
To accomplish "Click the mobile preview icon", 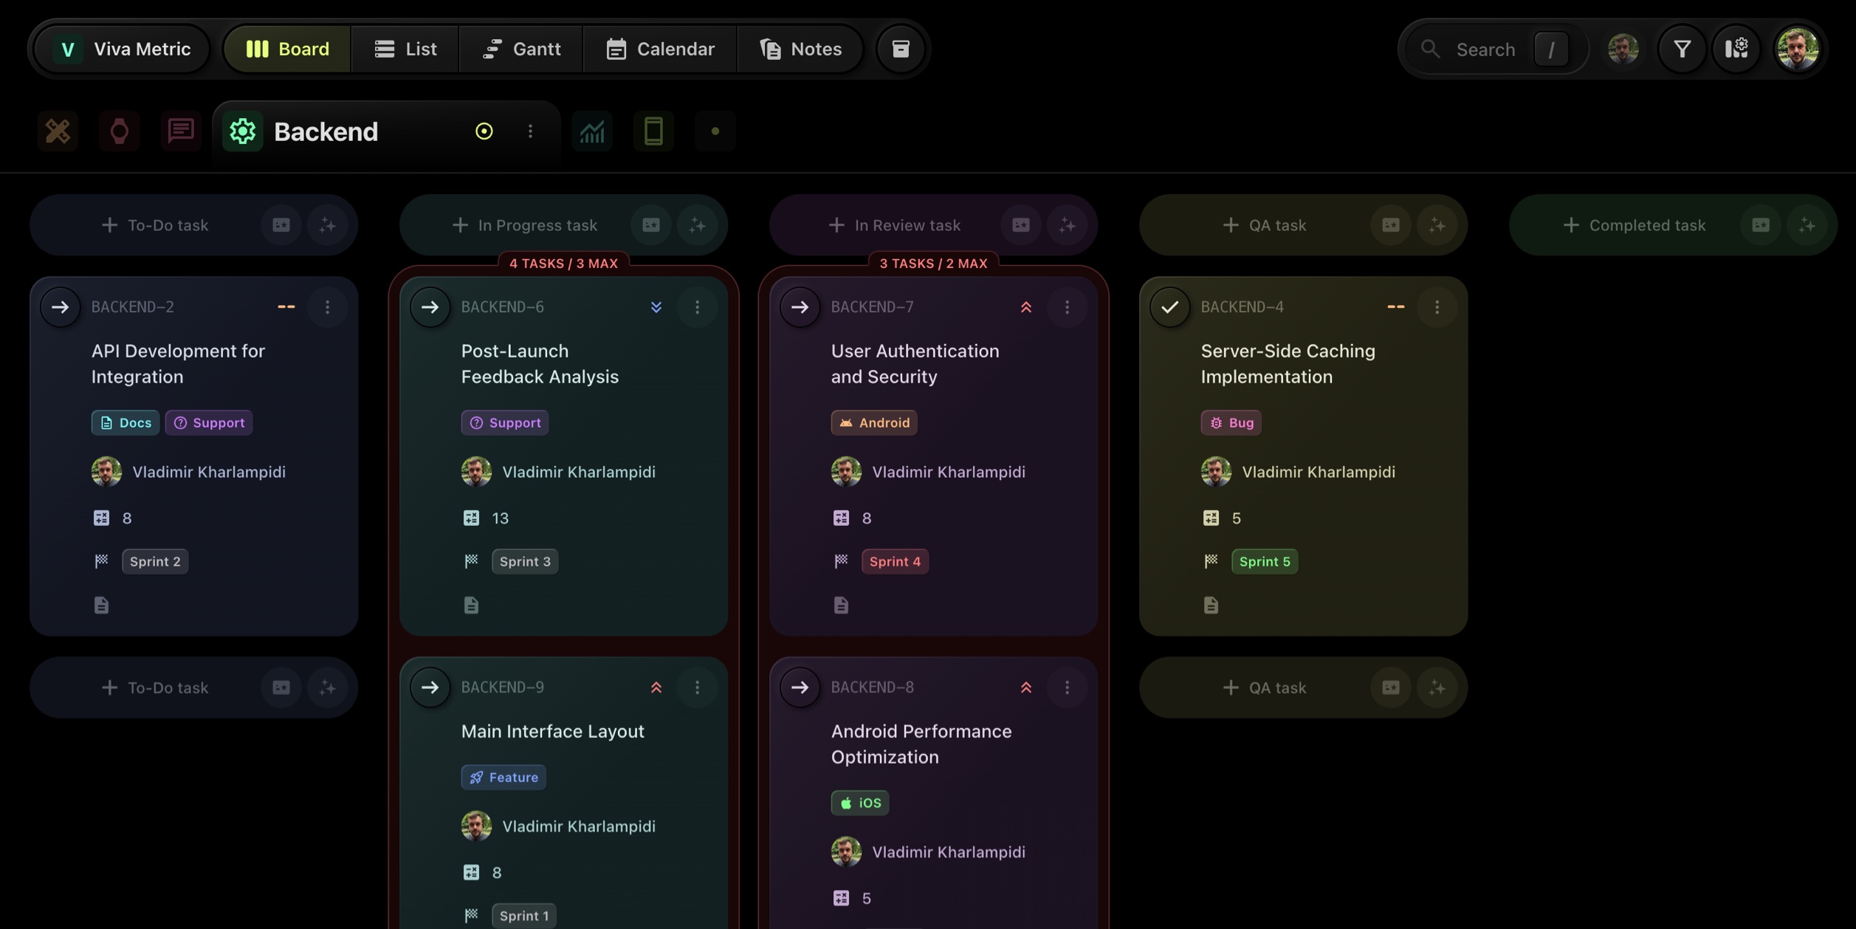I will (653, 131).
